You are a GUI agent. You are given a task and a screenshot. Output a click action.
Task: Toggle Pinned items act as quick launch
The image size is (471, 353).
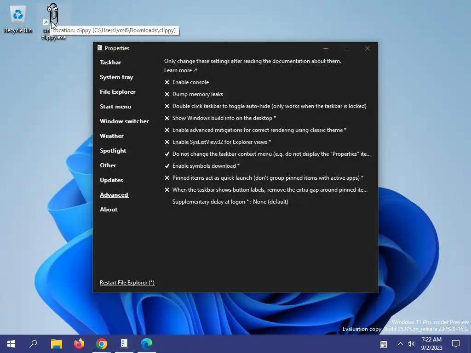264,178
